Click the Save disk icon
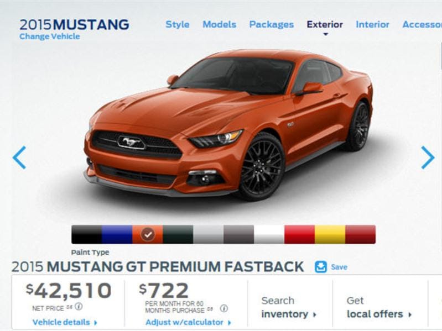Image resolution: width=442 pixels, height=331 pixels. (320, 267)
